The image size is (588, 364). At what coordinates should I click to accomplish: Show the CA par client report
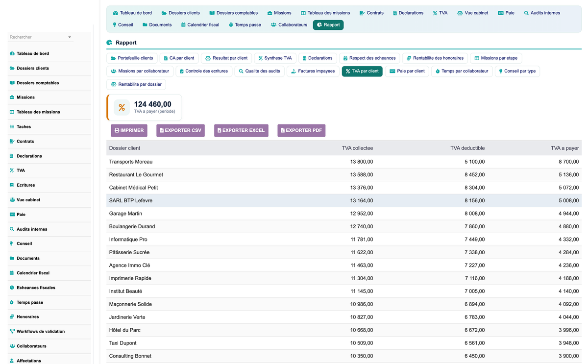(179, 58)
